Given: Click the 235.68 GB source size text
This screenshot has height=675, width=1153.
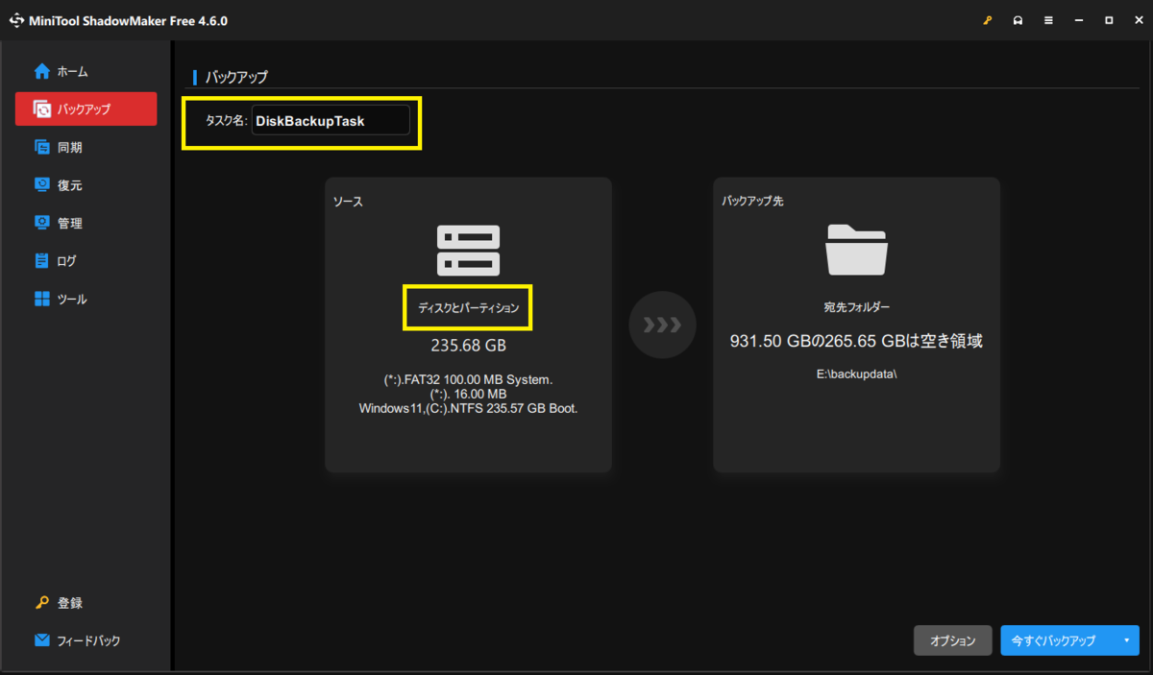Looking at the screenshot, I should (468, 345).
